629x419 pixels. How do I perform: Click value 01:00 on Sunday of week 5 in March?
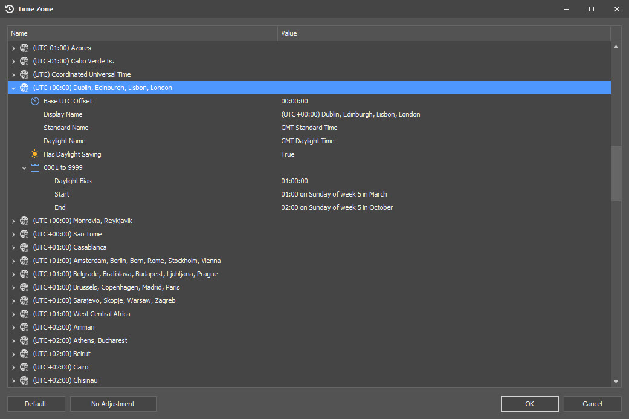(x=334, y=194)
